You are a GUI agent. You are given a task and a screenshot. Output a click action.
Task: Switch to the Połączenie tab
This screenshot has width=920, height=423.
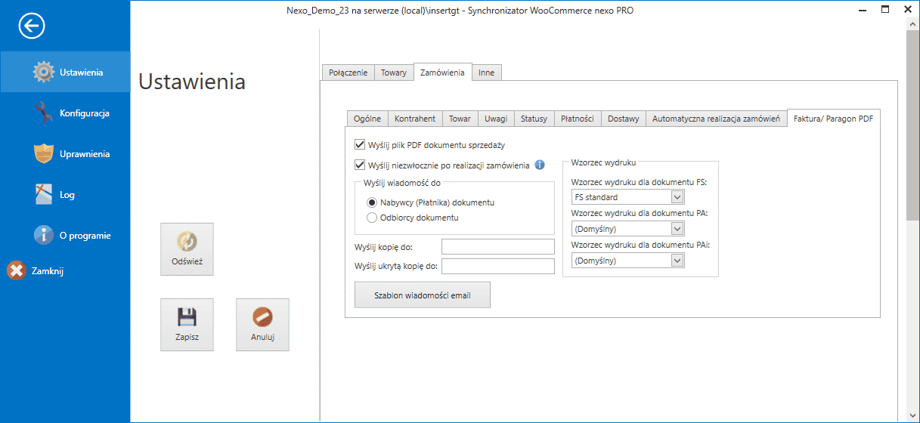click(348, 73)
